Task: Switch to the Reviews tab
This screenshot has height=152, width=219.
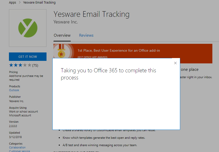Action: 86,35
